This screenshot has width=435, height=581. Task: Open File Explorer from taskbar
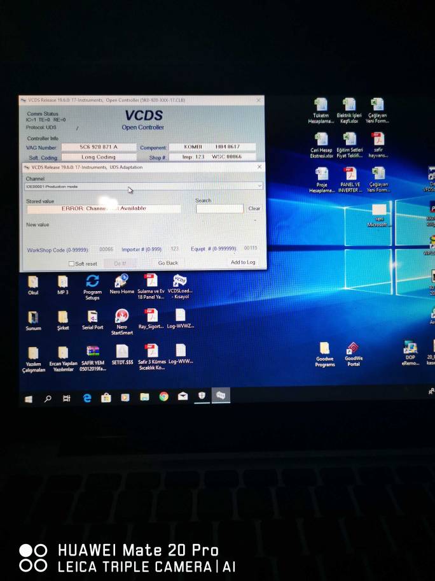[144, 397]
